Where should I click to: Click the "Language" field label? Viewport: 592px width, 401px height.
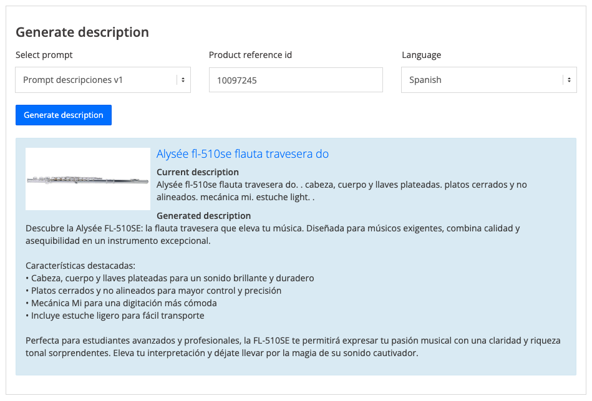coord(421,55)
